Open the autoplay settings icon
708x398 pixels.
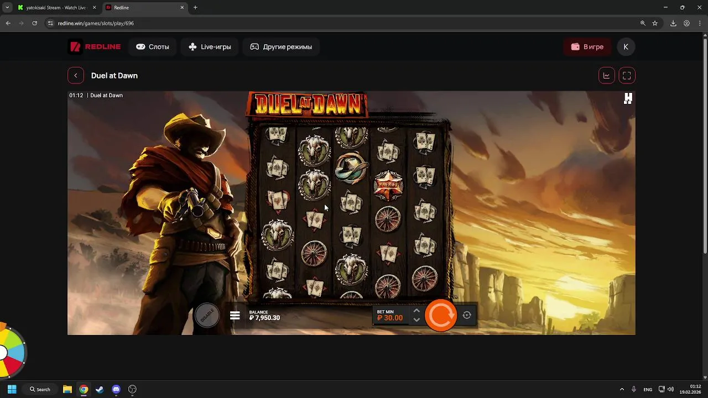pos(467,315)
